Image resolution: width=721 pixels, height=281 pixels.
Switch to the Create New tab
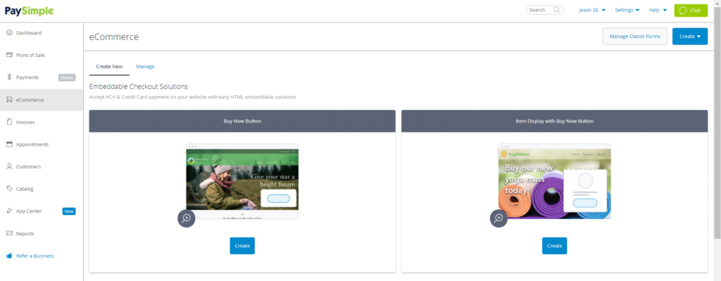pos(109,67)
